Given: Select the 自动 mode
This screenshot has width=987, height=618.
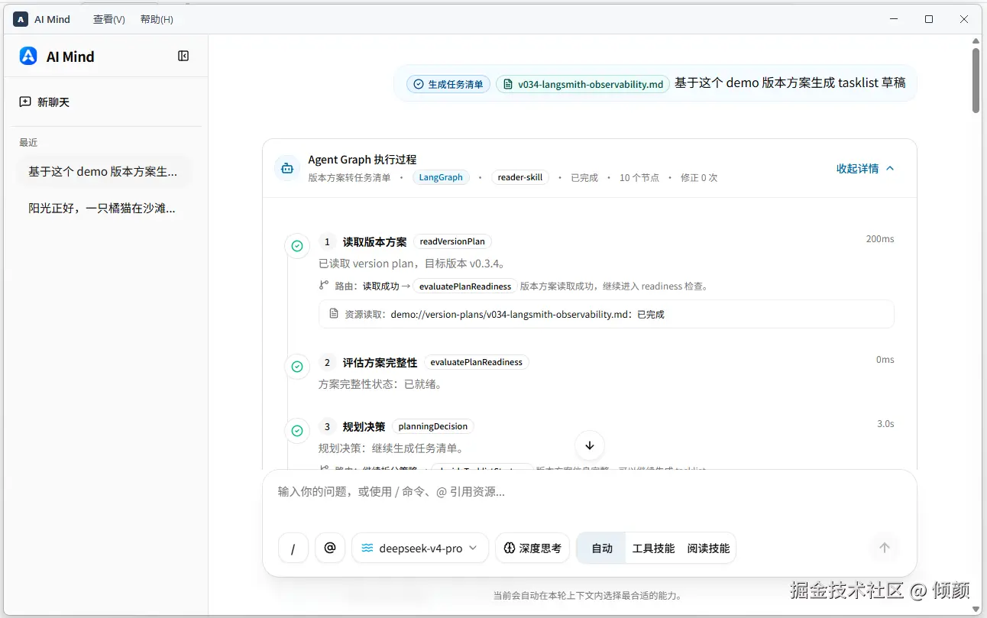Looking at the screenshot, I should [602, 548].
